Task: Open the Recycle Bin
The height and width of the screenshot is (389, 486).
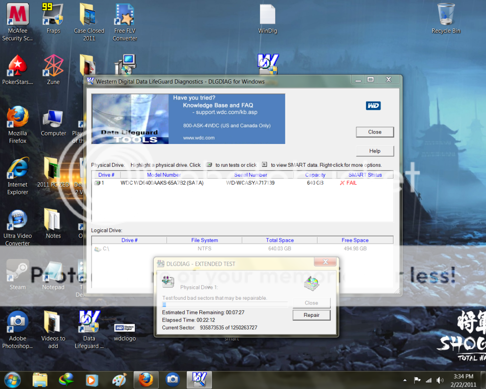Action: pos(446,19)
